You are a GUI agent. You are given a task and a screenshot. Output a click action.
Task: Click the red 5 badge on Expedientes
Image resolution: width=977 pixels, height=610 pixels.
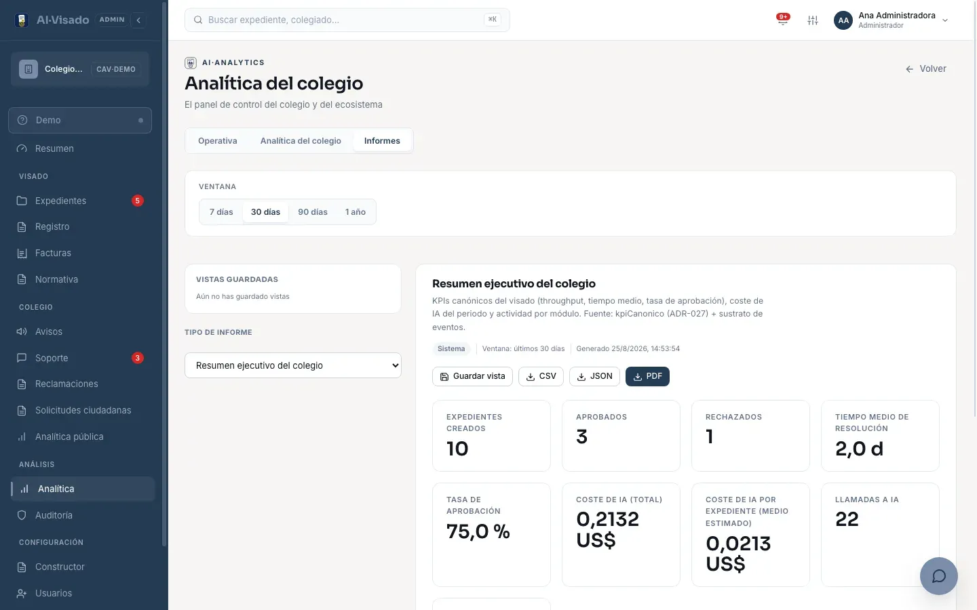[x=138, y=201]
